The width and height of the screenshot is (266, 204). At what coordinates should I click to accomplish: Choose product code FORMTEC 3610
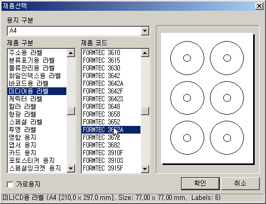111,52
